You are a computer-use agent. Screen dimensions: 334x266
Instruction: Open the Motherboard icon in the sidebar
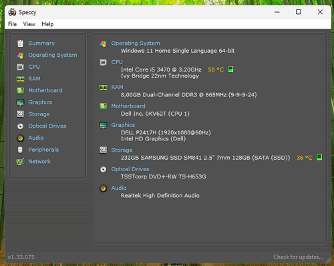tap(20, 90)
